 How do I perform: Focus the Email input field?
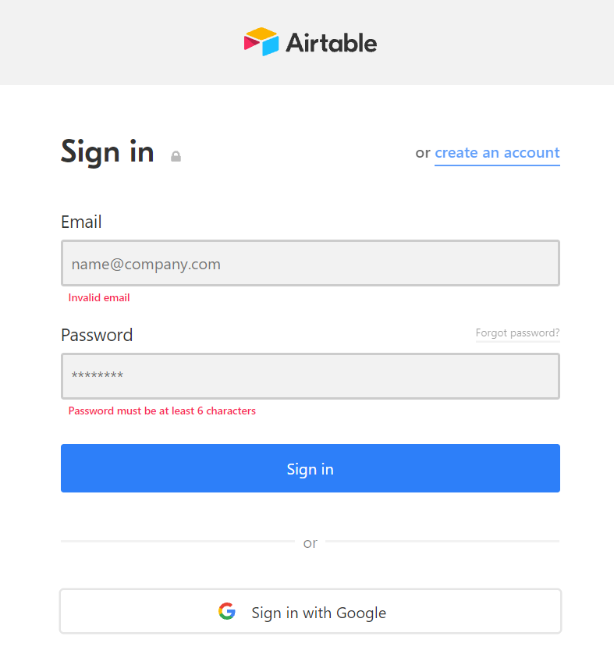click(x=311, y=263)
